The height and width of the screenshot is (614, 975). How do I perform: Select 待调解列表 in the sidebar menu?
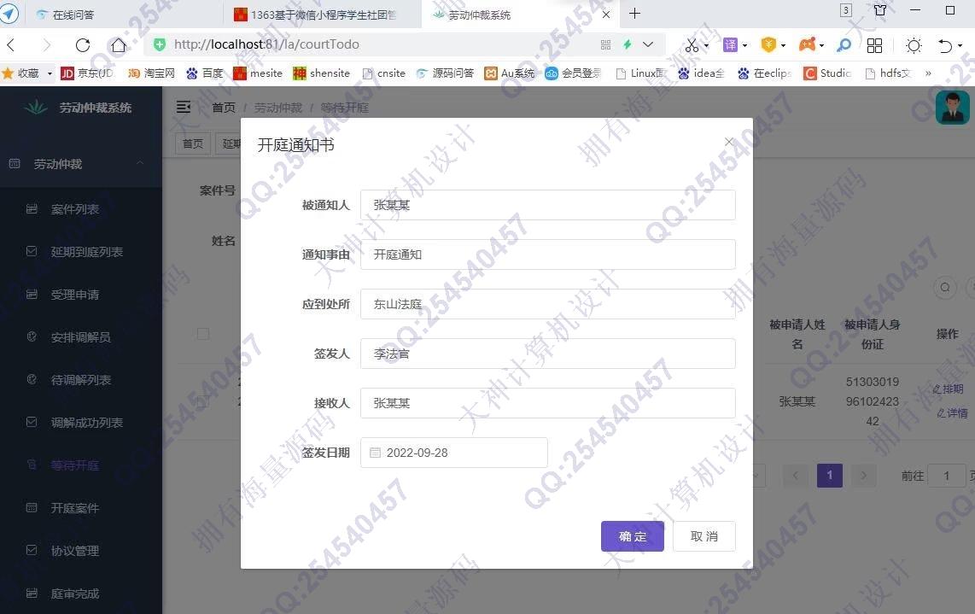coord(81,380)
